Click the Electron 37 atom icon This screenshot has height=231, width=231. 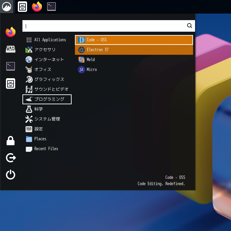point(82,50)
